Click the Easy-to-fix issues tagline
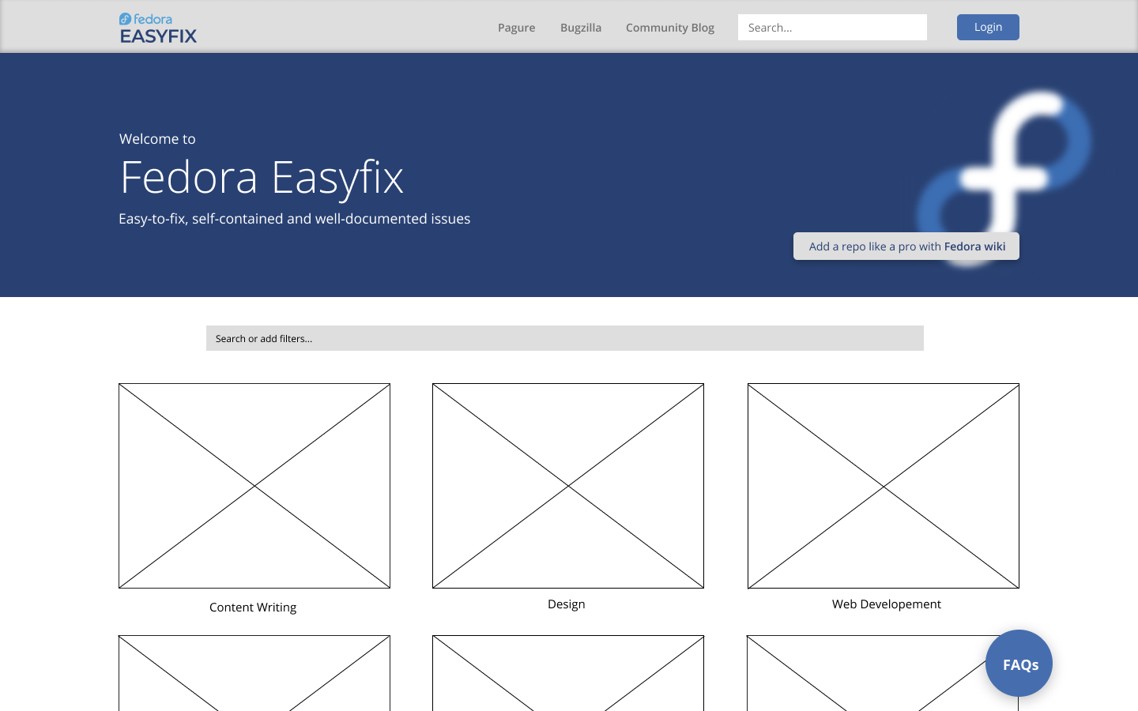Viewport: 1138px width, 711px height. [x=295, y=219]
